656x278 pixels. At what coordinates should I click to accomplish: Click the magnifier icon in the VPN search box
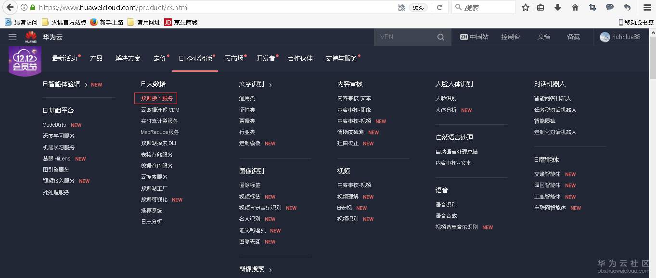[440, 37]
